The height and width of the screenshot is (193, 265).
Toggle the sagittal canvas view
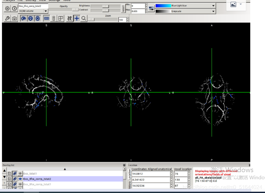(x=23, y=19)
